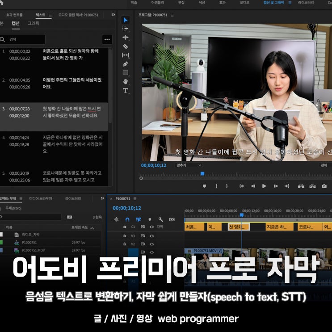Viewport: 332px width, 332px height.
Task: Select the Track Select Forward tool
Action: 125,29
